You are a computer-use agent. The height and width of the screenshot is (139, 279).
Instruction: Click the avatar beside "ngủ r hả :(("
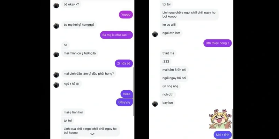click(x=56, y=85)
